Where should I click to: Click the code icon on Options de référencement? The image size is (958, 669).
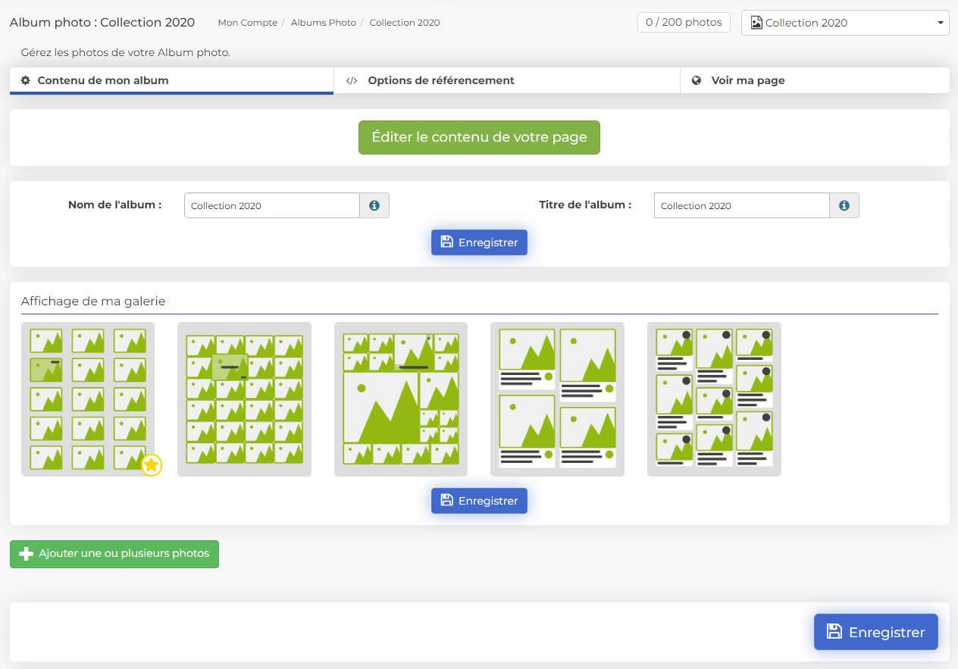click(x=352, y=80)
